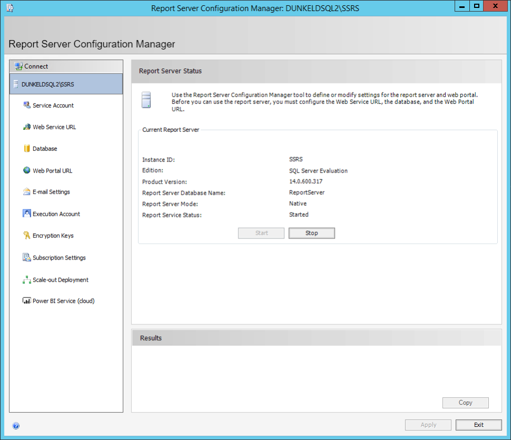Click the Product Version: label
Image resolution: width=511 pixels, height=440 pixels.
[x=165, y=182]
